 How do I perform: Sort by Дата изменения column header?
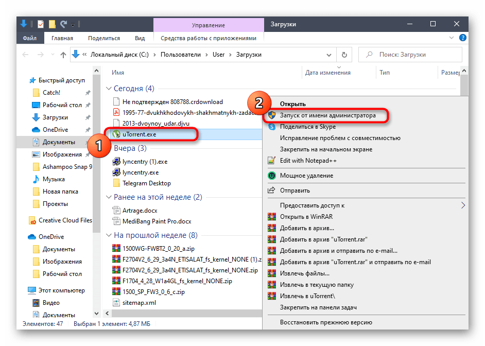coord(327,73)
